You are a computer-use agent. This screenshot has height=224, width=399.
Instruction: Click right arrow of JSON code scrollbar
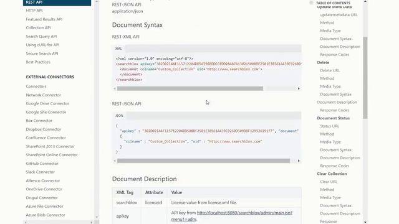click(x=299, y=161)
